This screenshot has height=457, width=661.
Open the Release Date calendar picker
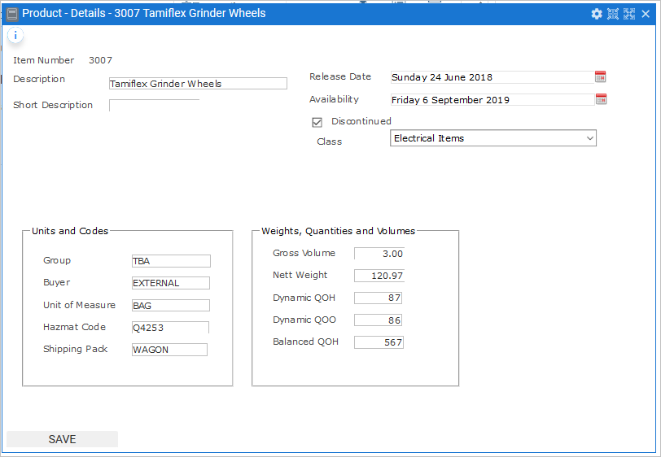(600, 76)
